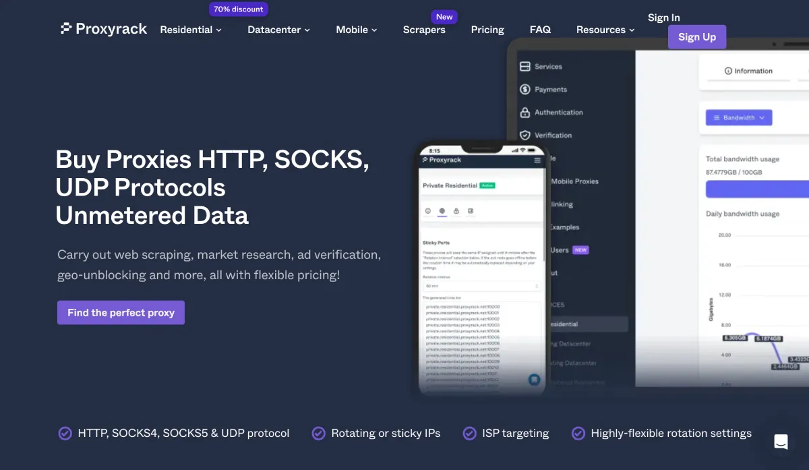Screen dimensions: 809x470
Task: Click the 6.1874GB chart data point
Action: [x=769, y=339]
